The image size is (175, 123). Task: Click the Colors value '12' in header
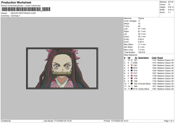tap(169, 5)
